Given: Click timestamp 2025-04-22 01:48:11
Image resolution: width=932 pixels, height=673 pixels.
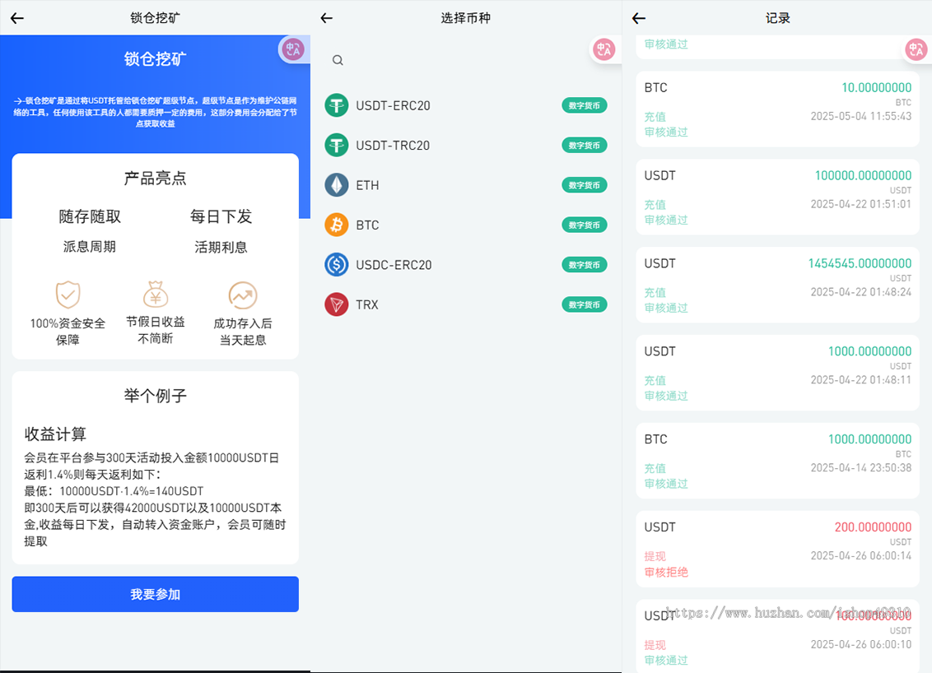Looking at the screenshot, I should click(x=860, y=380).
